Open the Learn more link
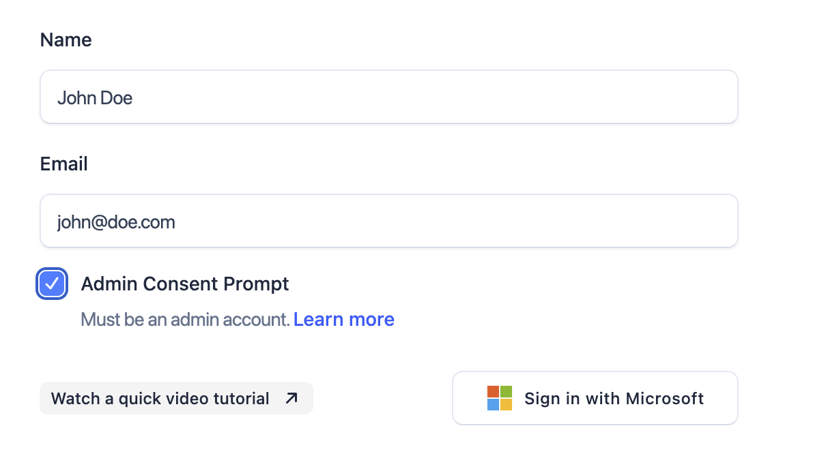The height and width of the screenshot is (469, 826). coord(343,319)
